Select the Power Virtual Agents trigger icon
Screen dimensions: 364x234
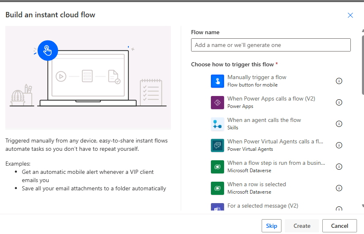pos(217,145)
